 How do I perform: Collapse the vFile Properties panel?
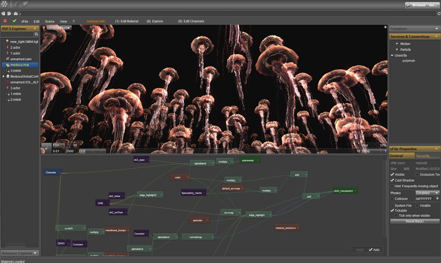[414, 149]
